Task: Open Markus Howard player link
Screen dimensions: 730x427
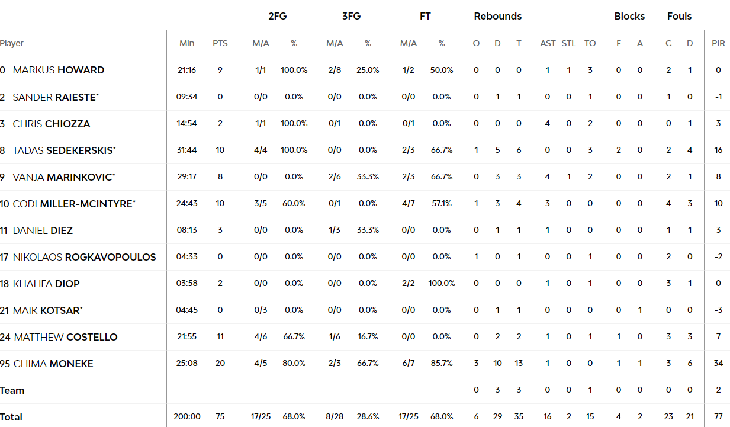Action: pyautogui.click(x=59, y=70)
